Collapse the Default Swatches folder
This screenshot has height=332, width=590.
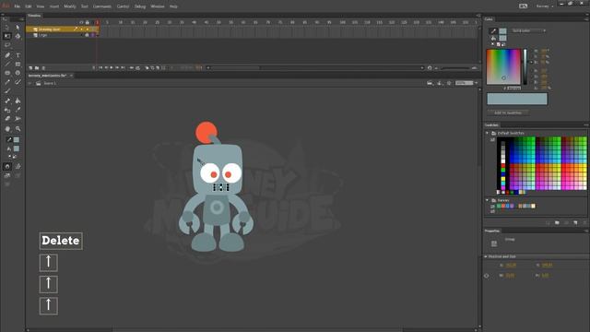point(488,133)
